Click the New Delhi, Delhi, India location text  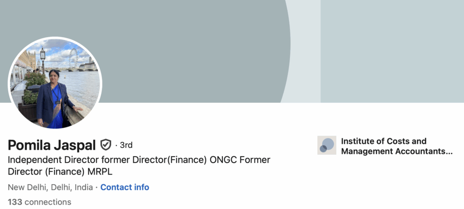50,187
